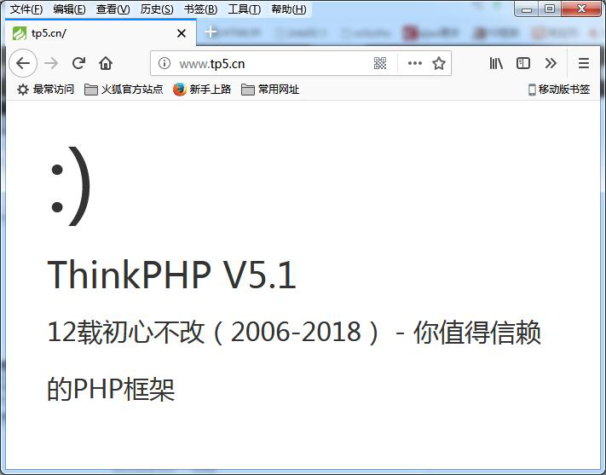606x475 pixels.
Task: Open the 历史(S) menu
Action: [157, 9]
